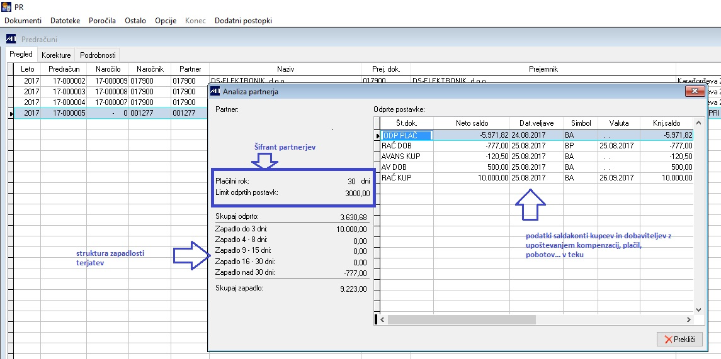
Task: Click the ODP PLAČ document field
Action: click(x=406, y=135)
